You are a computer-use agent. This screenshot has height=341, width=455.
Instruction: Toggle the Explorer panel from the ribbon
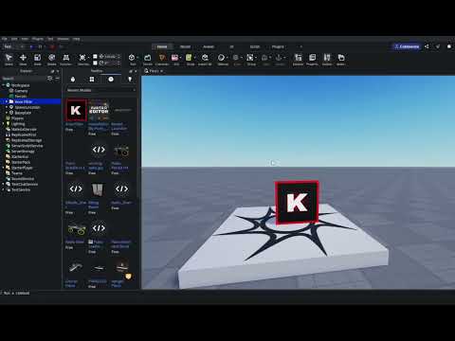tap(298, 59)
